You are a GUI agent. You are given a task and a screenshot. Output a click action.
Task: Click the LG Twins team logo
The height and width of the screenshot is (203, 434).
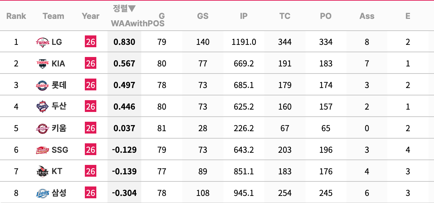[x=43, y=42]
